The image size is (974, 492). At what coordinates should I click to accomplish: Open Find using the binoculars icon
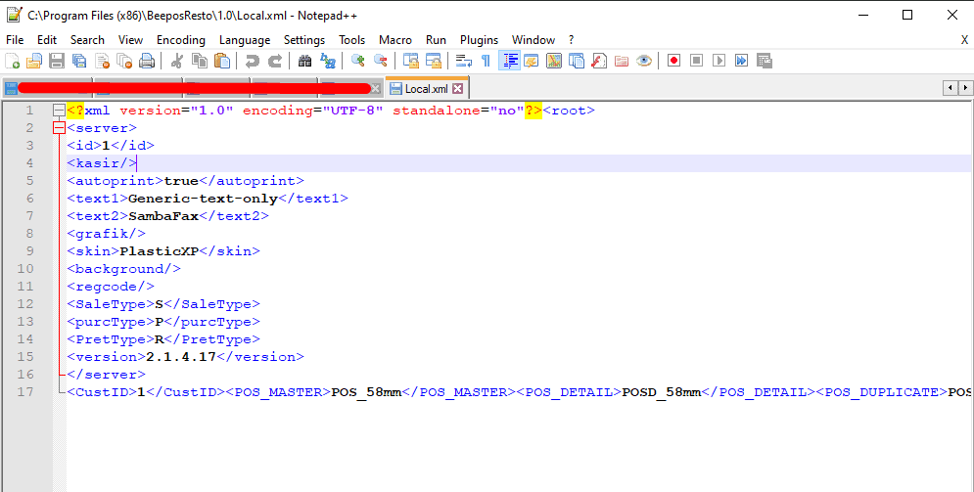(305, 61)
